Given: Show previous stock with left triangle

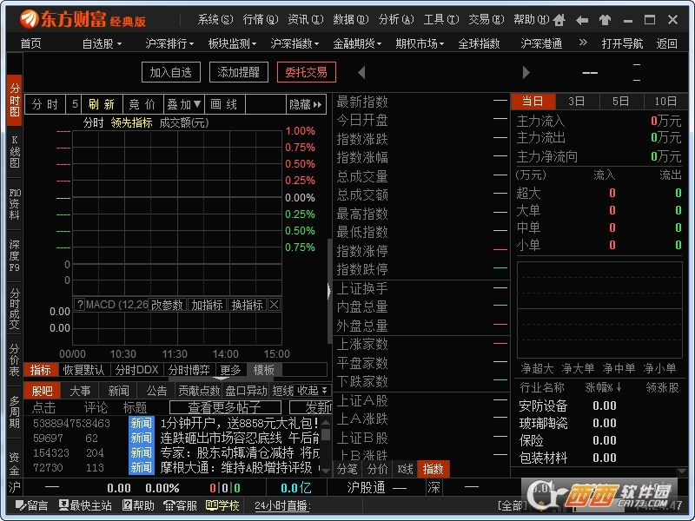Looking at the screenshot, I should coord(361,72).
